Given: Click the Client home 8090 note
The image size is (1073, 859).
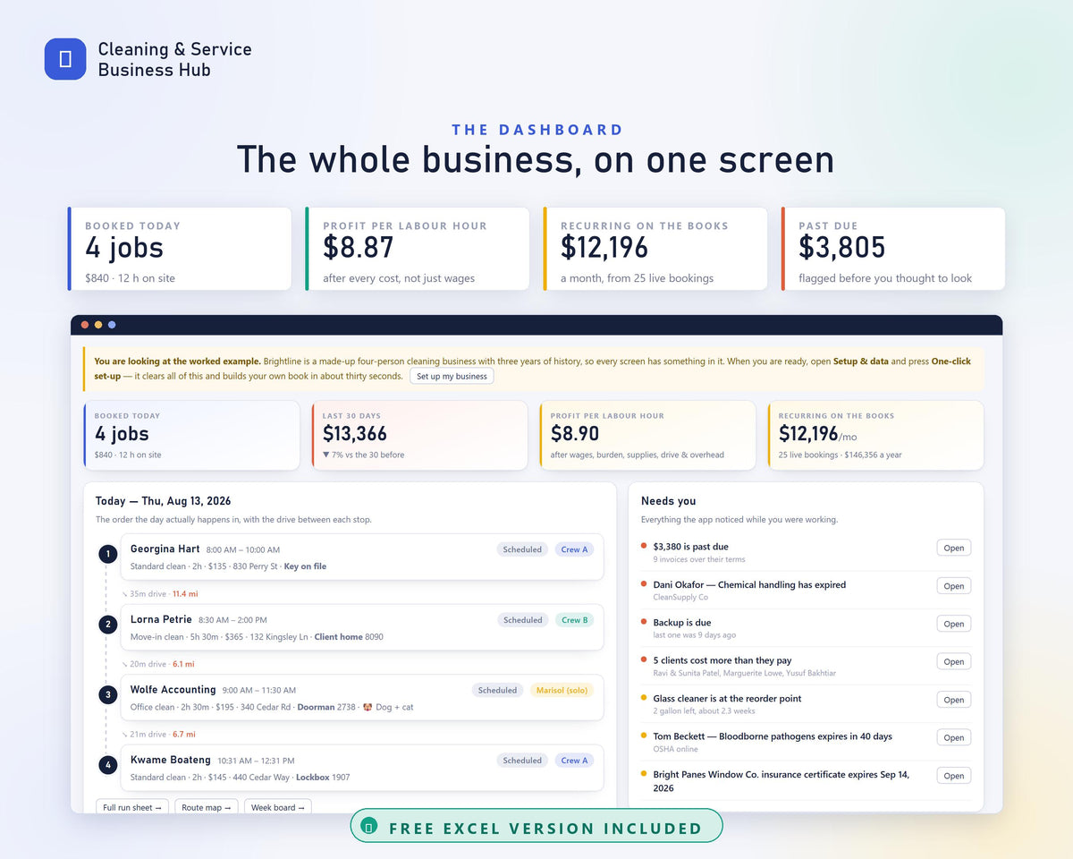Looking at the screenshot, I should pyautogui.click(x=349, y=637).
